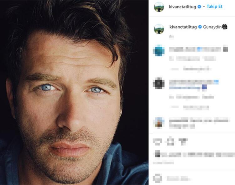
Task: Click the blurred reply row under first comment
Action: [190, 69]
